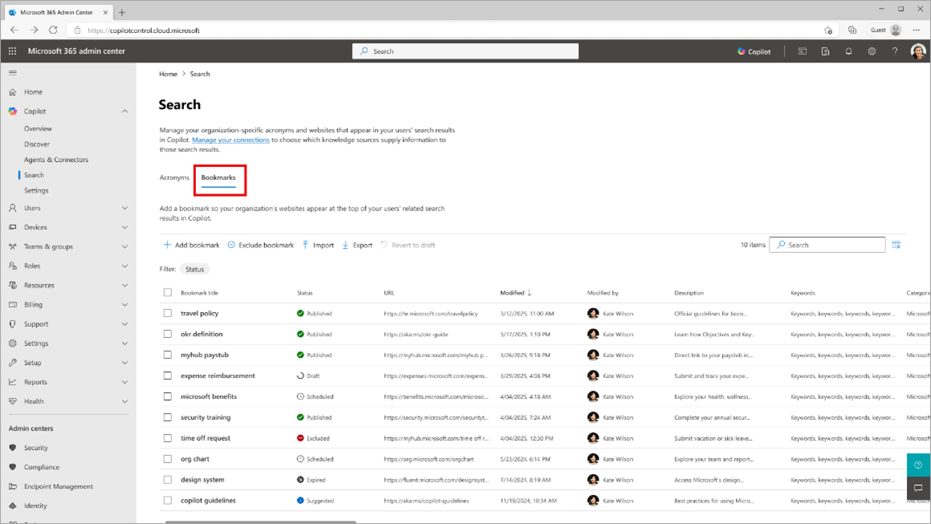Check the myhub paystub row checkbox
931x524 pixels.
tap(167, 355)
